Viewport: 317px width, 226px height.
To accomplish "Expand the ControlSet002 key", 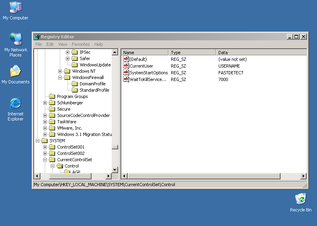I will 45,153.
